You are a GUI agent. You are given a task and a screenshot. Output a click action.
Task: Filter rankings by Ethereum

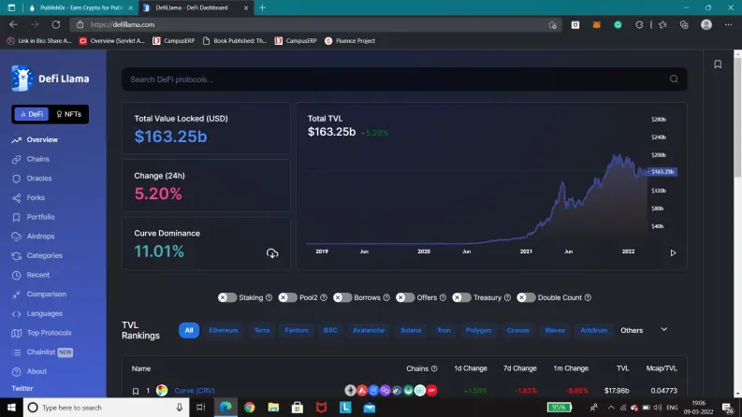point(224,330)
